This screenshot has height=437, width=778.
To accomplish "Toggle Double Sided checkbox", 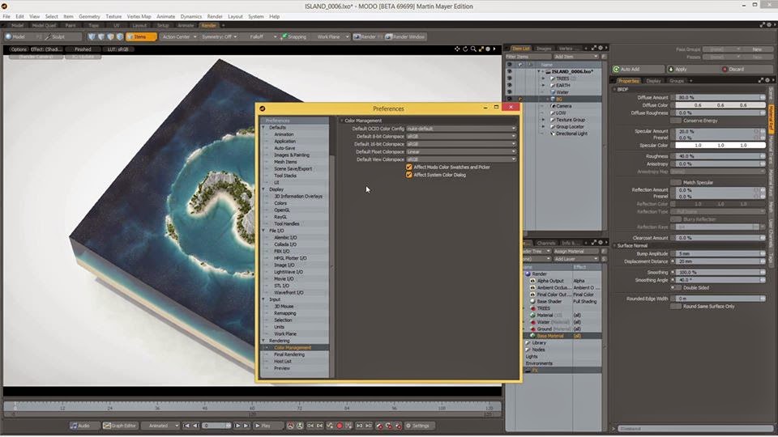I will tap(676, 288).
